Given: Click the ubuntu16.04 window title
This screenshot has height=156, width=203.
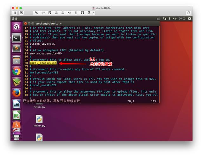Looking at the screenshot, I should [103, 8].
